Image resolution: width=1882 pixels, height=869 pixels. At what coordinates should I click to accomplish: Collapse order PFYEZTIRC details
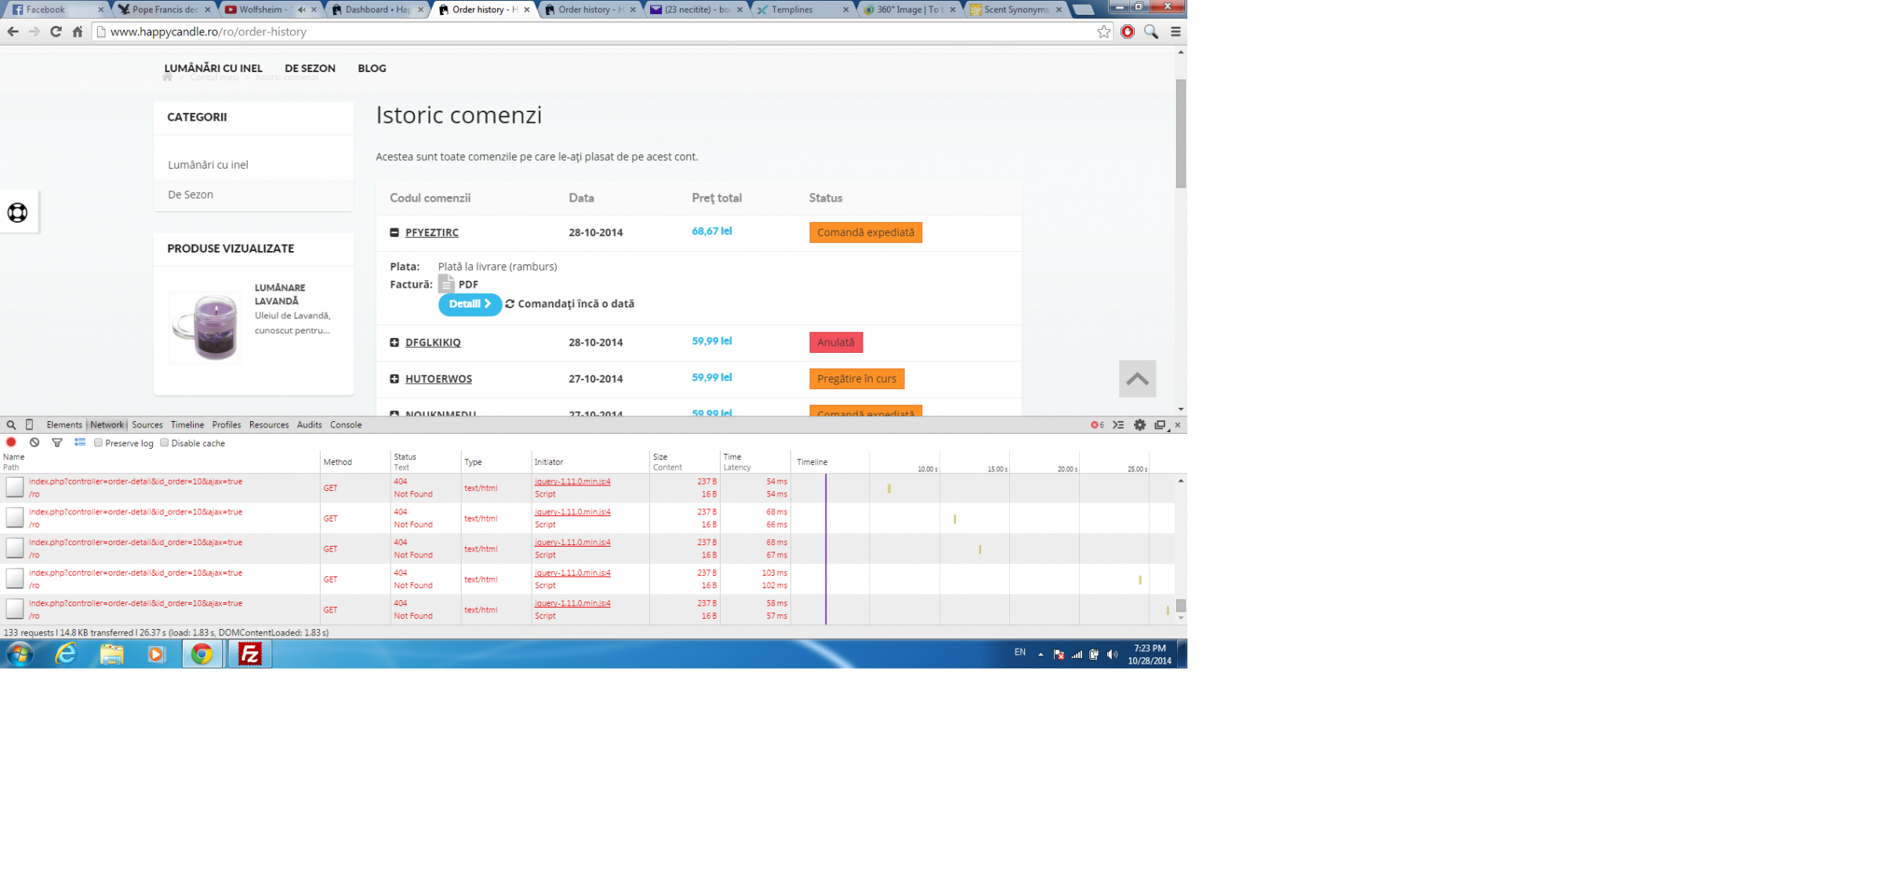pyautogui.click(x=394, y=232)
